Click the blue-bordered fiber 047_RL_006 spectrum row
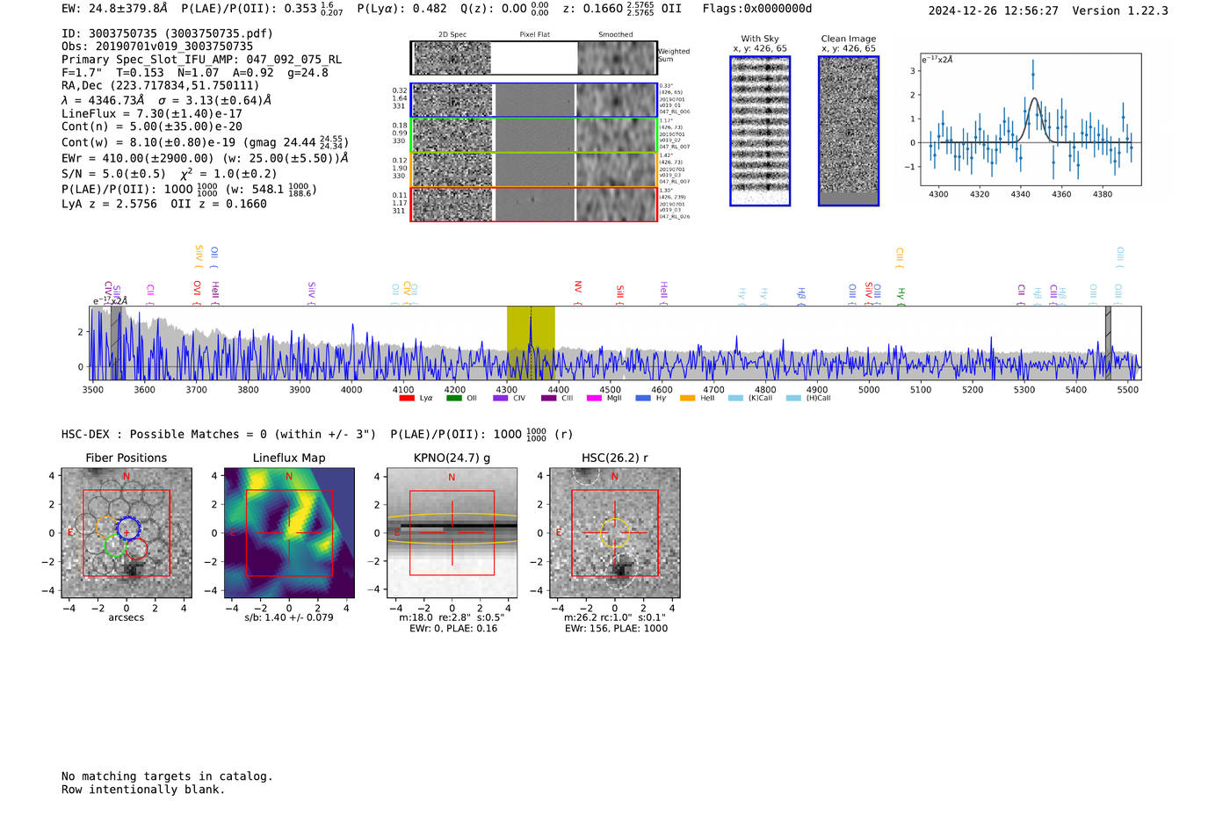The width and height of the screenshot is (1230, 837). coord(533,100)
